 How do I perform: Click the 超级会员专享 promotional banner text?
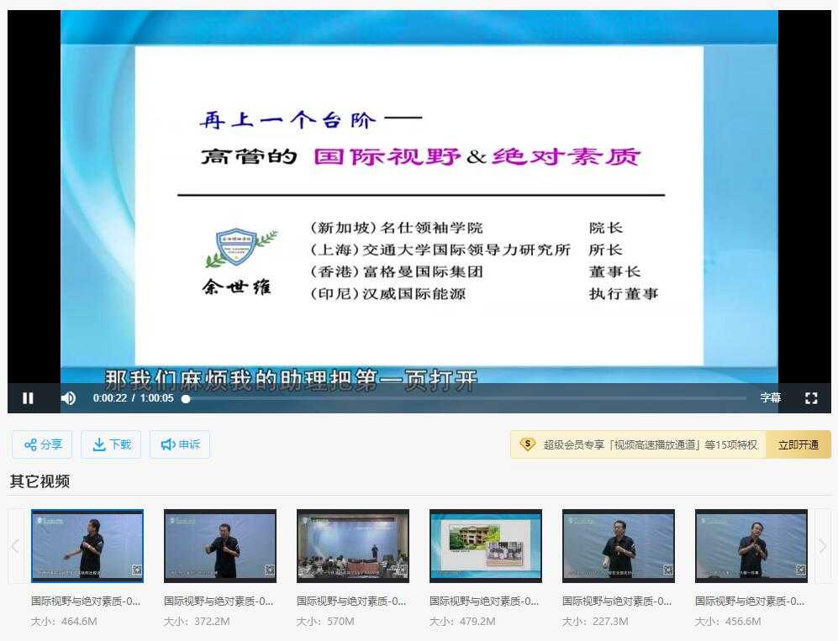tap(647, 444)
